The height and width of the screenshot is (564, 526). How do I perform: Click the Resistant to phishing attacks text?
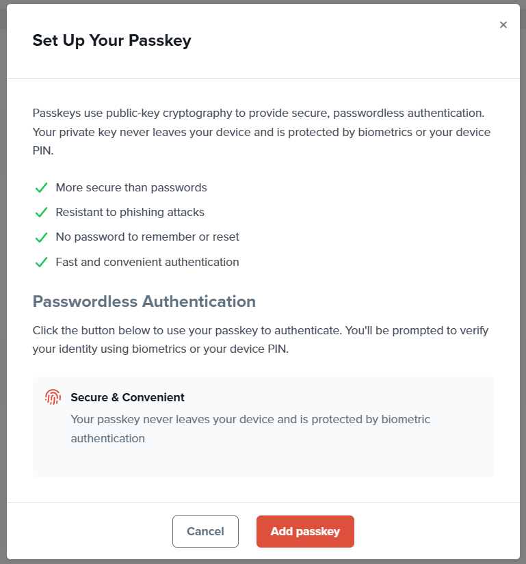(130, 212)
